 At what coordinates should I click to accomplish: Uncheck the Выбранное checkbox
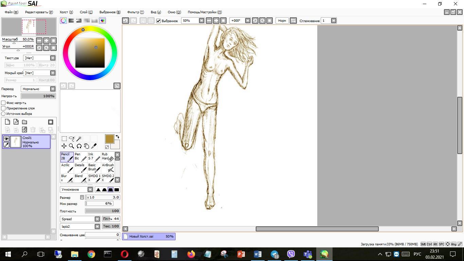coord(158,21)
